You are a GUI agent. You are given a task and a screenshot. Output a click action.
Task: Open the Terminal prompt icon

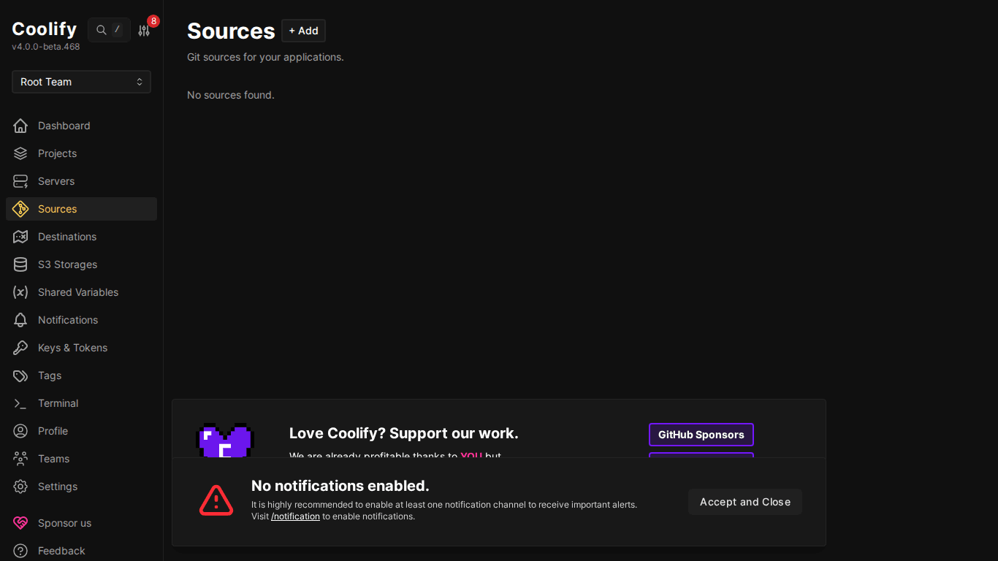(x=20, y=403)
